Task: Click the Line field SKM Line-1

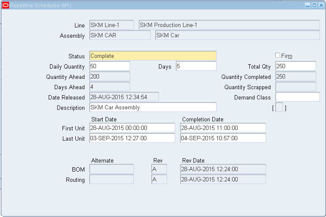Action: [x=112, y=25]
